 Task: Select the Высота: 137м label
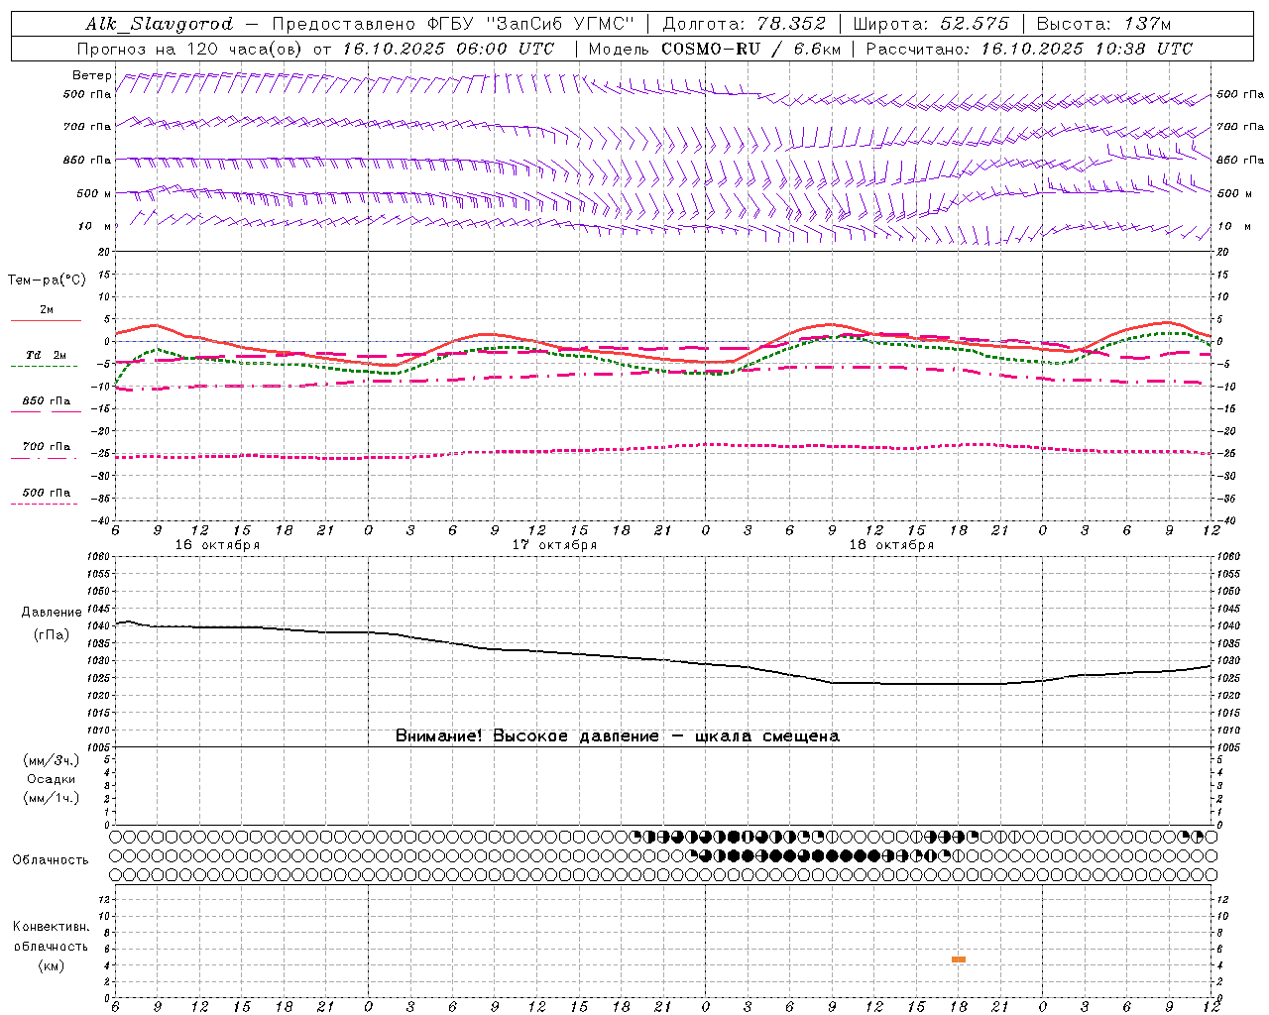[x=1103, y=24]
